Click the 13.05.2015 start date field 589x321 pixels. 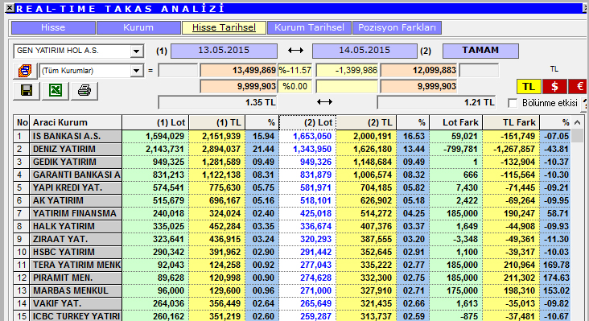pyautogui.click(x=224, y=51)
